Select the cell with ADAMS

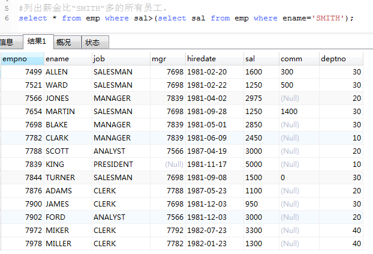(x=68, y=191)
